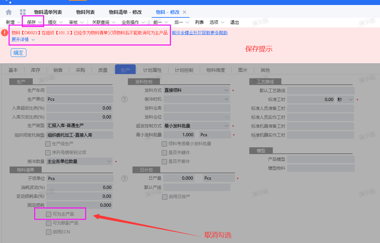Viewport: 380px width, 243px height.
Task: Expand the 审核 dropdown arrow
Action: pyautogui.click(x=82, y=22)
